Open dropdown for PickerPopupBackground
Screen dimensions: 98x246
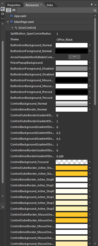tap(90, 63)
